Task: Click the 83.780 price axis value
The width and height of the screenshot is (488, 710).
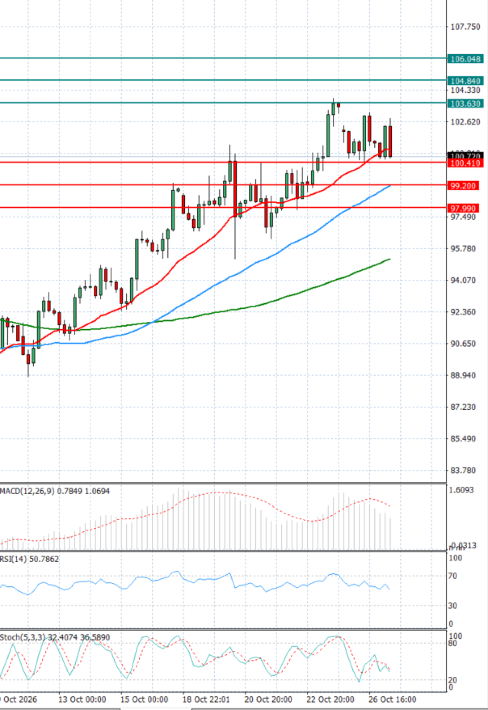Action: click(463, 470)
